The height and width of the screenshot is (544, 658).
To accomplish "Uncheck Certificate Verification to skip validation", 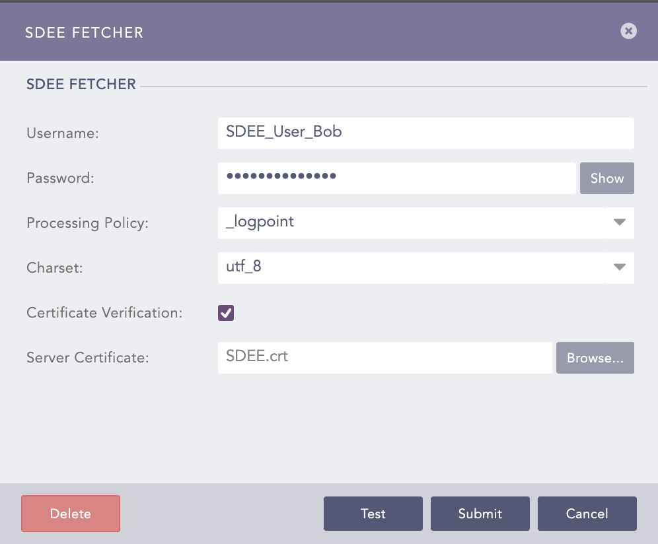I will coord(225,313).
